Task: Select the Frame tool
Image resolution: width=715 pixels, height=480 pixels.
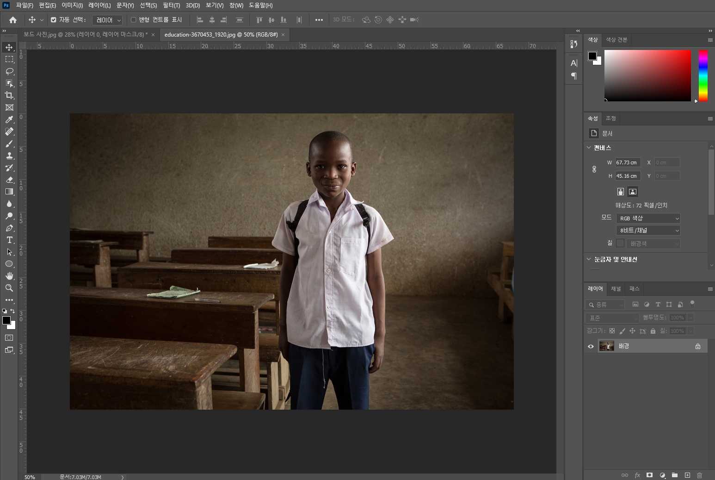Action: (x=9, y=107)
